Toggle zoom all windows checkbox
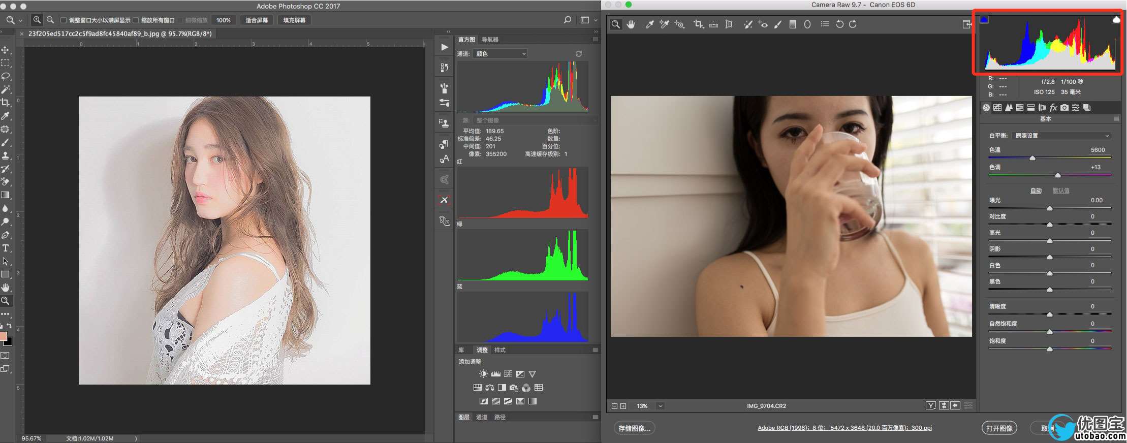1127x443 pixels. (136, 20)
